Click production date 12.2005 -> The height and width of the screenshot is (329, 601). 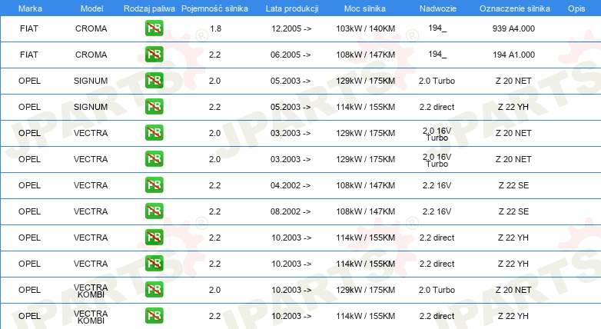(x=291, y=28)
